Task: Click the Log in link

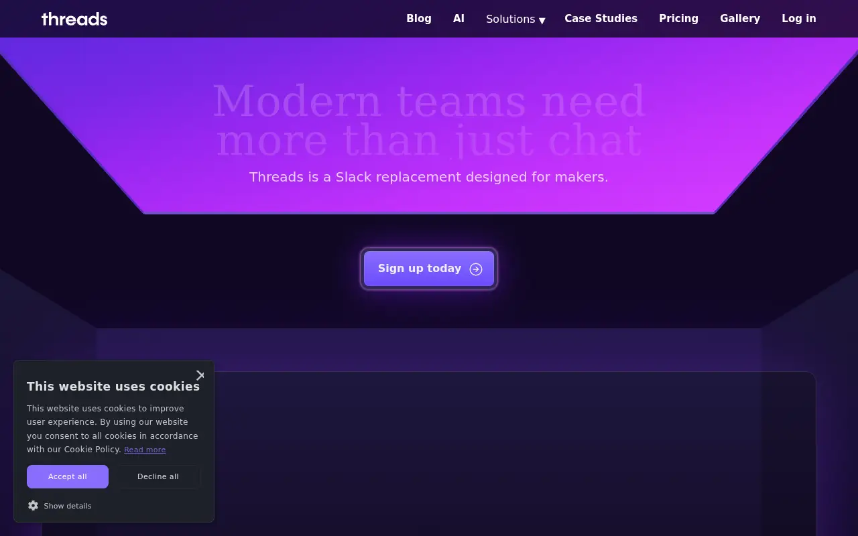Action: click(799, 19)
